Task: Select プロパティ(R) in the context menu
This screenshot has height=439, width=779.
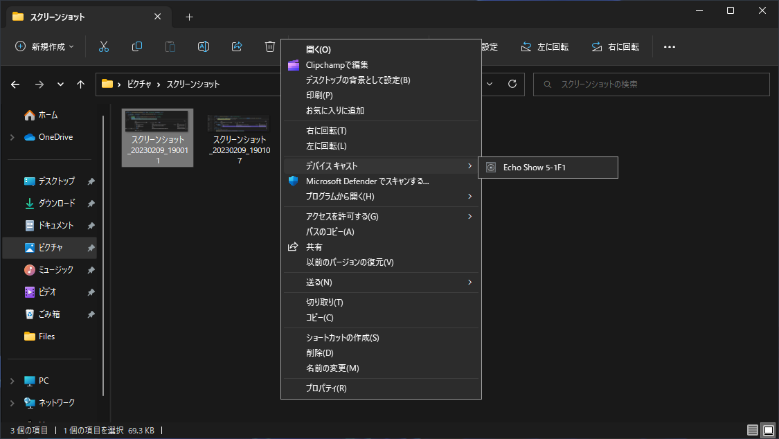Action: tap(325, 388)
